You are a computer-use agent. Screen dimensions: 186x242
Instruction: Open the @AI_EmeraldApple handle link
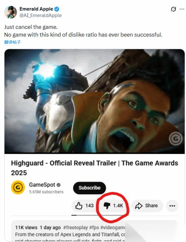41,15
